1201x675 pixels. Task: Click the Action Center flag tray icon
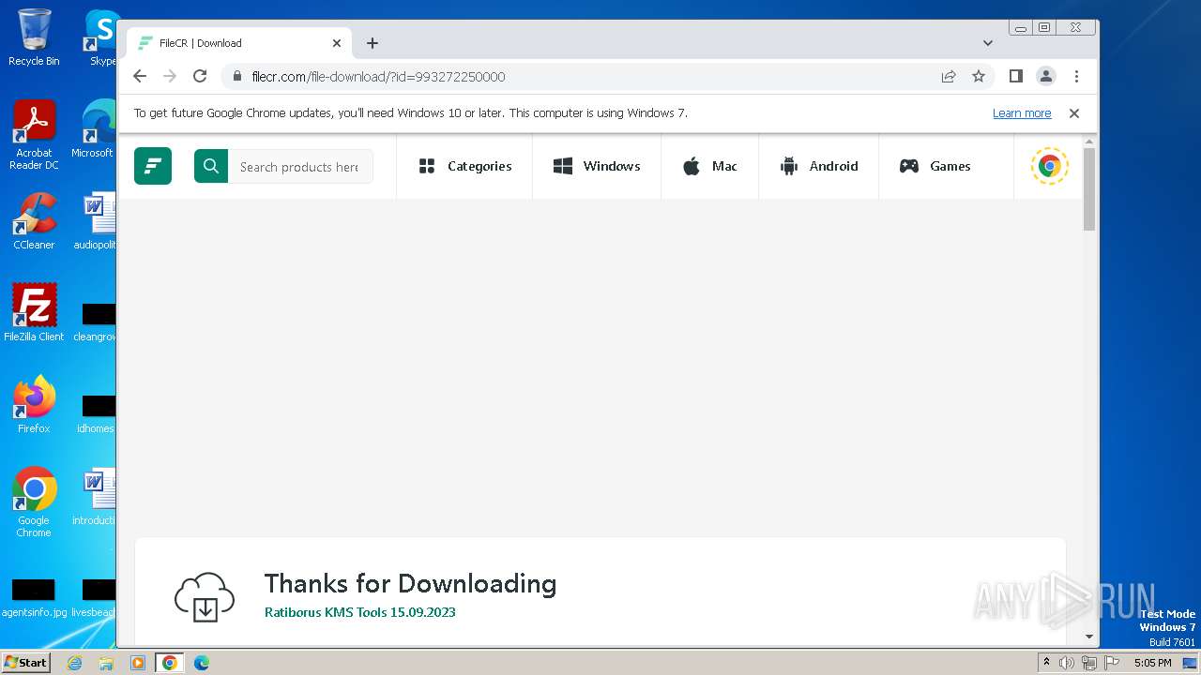coord(1110,663)
